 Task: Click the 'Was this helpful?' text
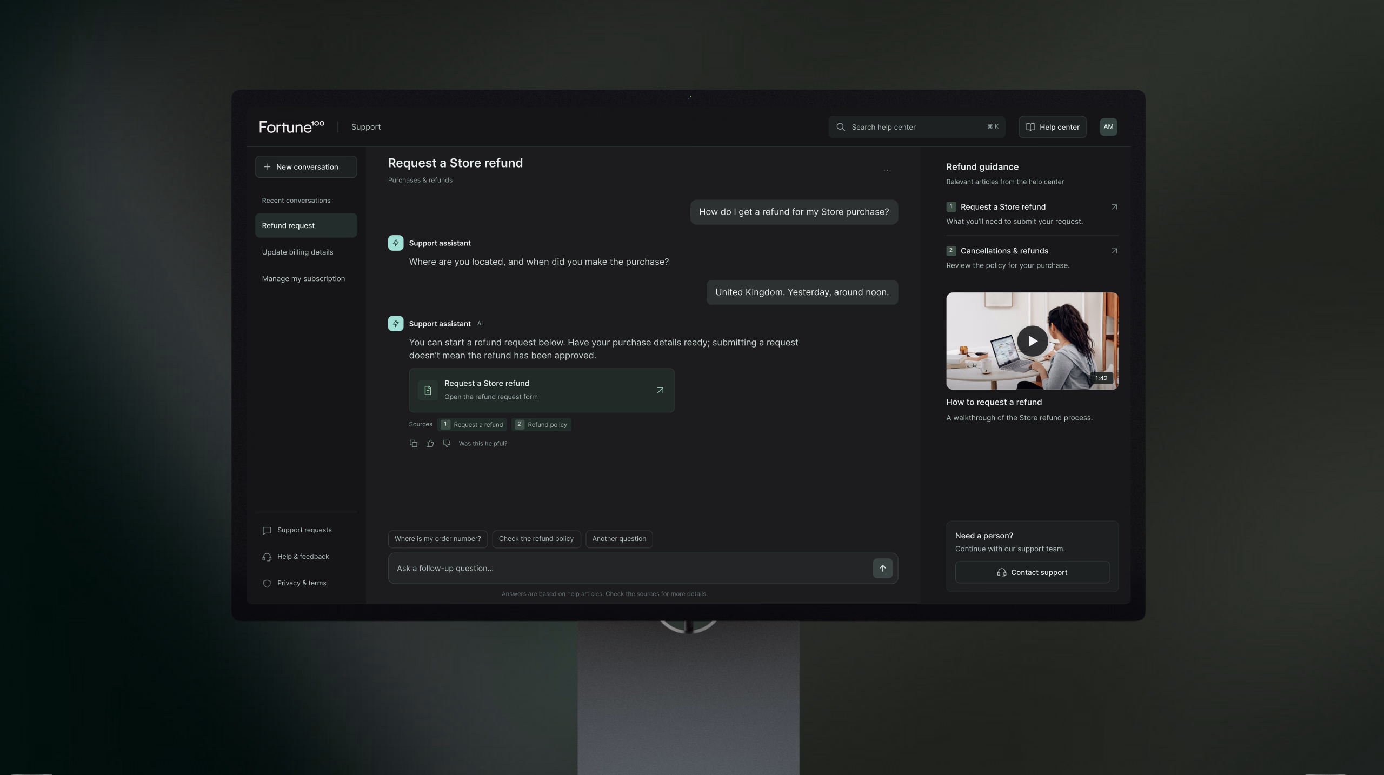coord(483,444)
